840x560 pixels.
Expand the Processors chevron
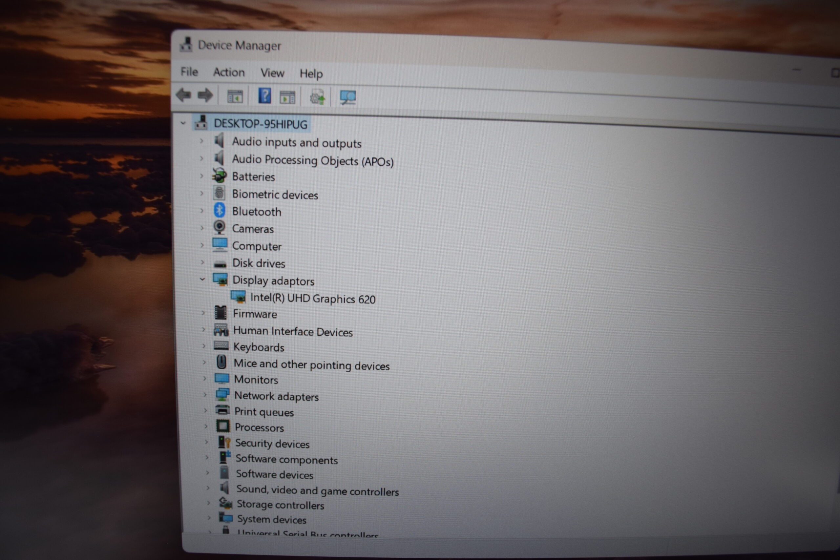click(x=206, y=426)
